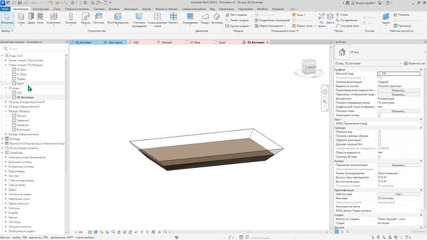Close the 3D_Котлован view tab

click(x=267, y=43)
